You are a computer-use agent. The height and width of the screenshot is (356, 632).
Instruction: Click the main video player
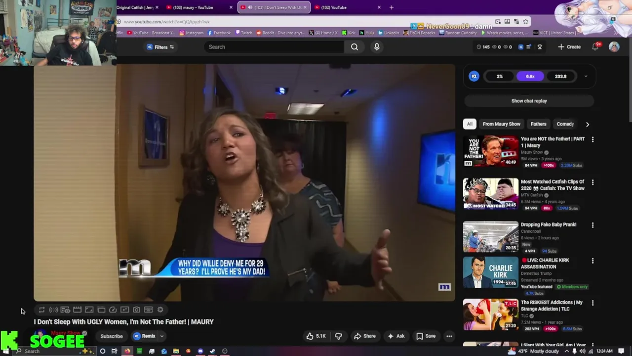point(244,182)
